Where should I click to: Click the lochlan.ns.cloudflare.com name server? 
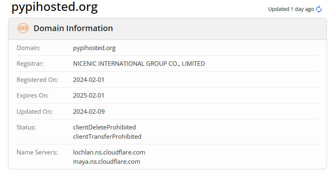109,152
